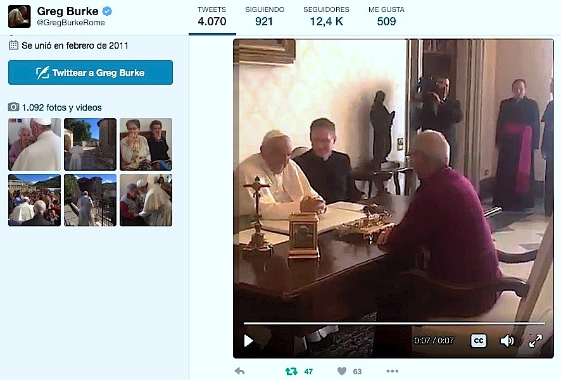Open the @GregBurkeRome handle link
The height and width of the screenshot is (380, 561).
pos(71,23)
